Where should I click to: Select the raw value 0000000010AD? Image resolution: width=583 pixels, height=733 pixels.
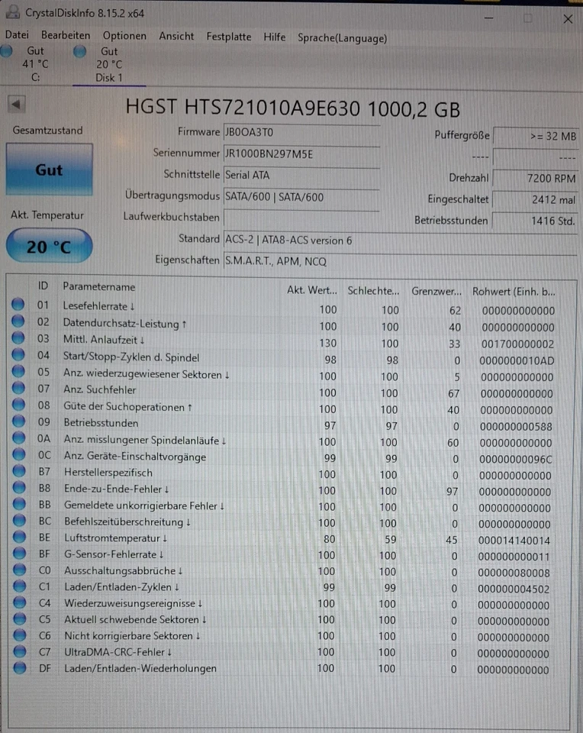(x=517, y=360)
